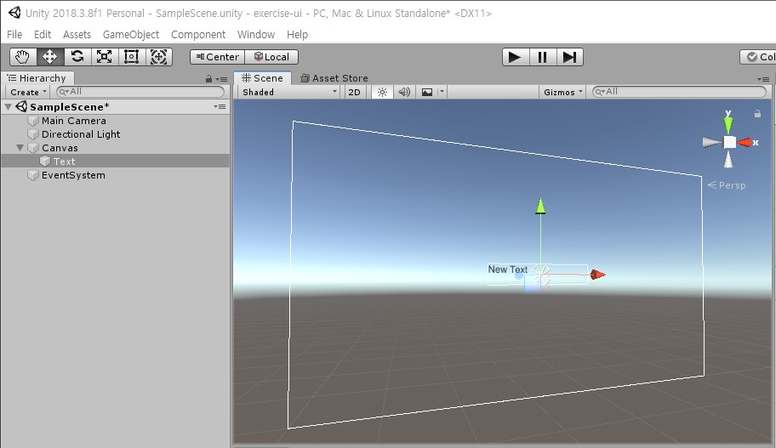Select the Hand tool
This screenshot has height=448, width=776.
coord(23,57)
